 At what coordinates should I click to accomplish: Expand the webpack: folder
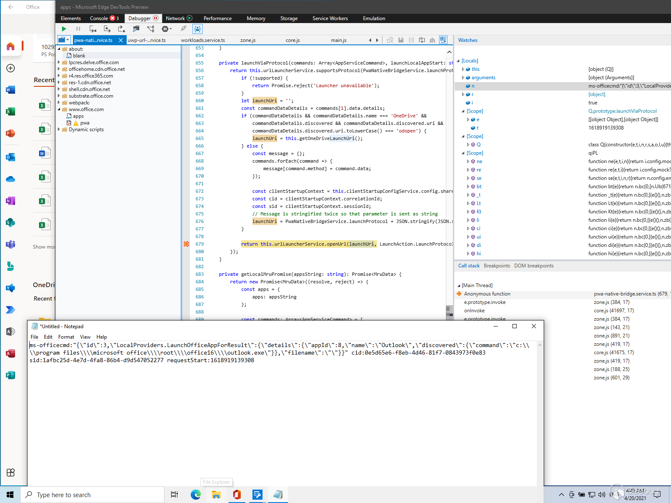[x=59, y=103]
